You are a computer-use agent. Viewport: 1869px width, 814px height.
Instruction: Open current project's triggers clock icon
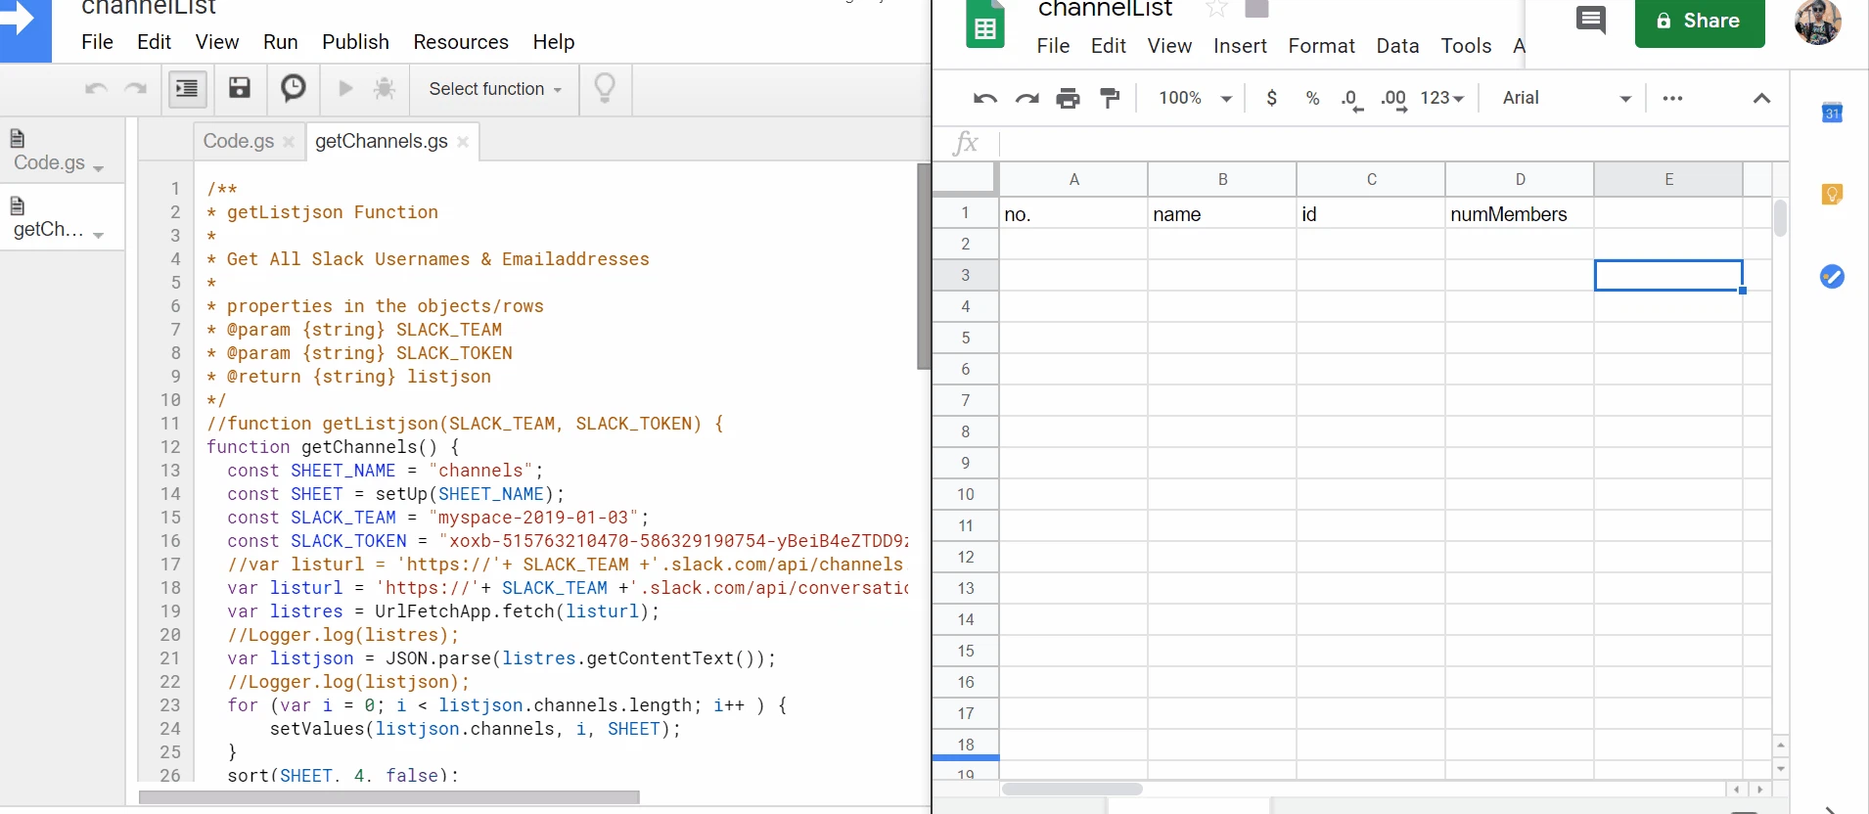point(294,89)
